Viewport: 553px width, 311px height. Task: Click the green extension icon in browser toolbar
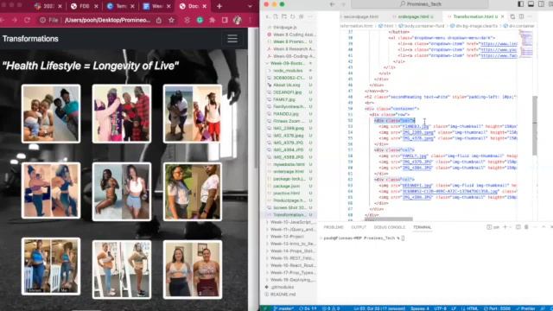click(200, 21)
